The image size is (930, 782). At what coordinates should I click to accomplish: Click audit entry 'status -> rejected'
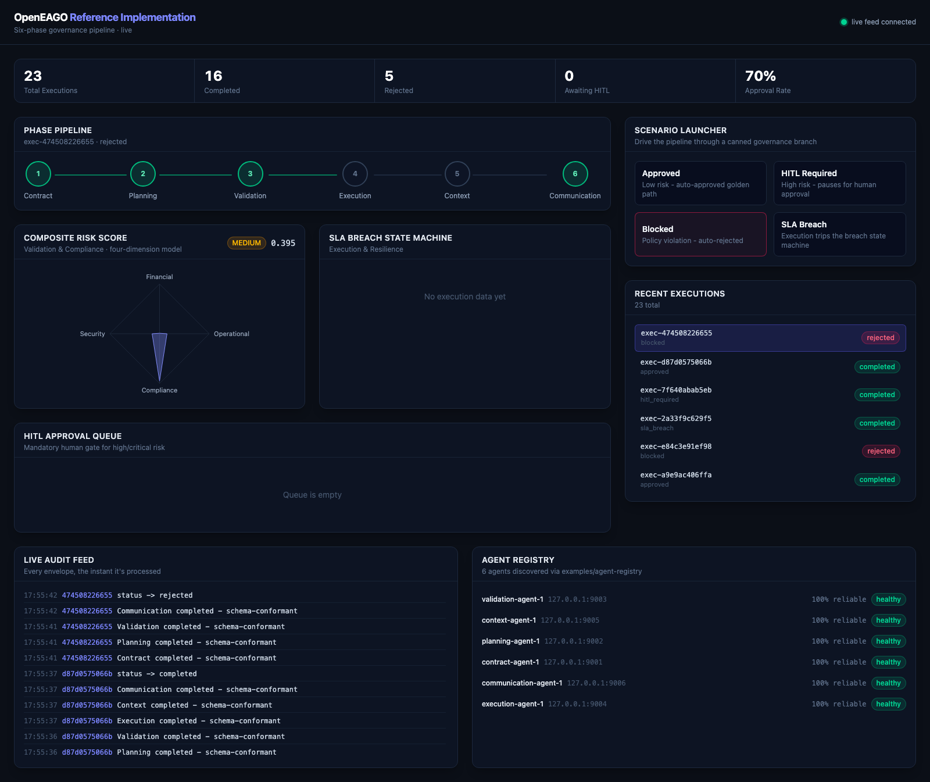[235, 595]
